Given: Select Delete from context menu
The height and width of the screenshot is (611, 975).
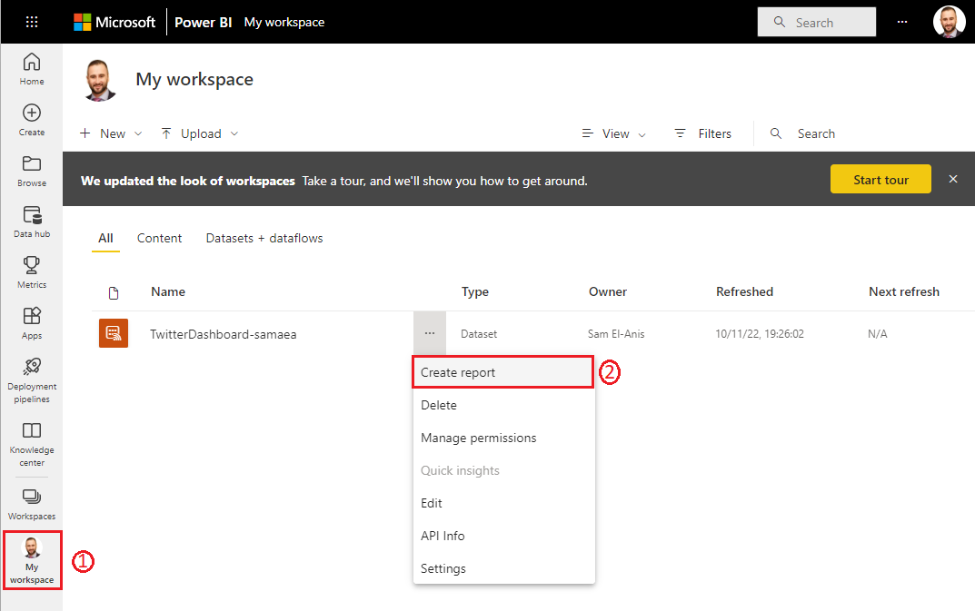Looking at the screenshot, I should [x=503, y=405].
